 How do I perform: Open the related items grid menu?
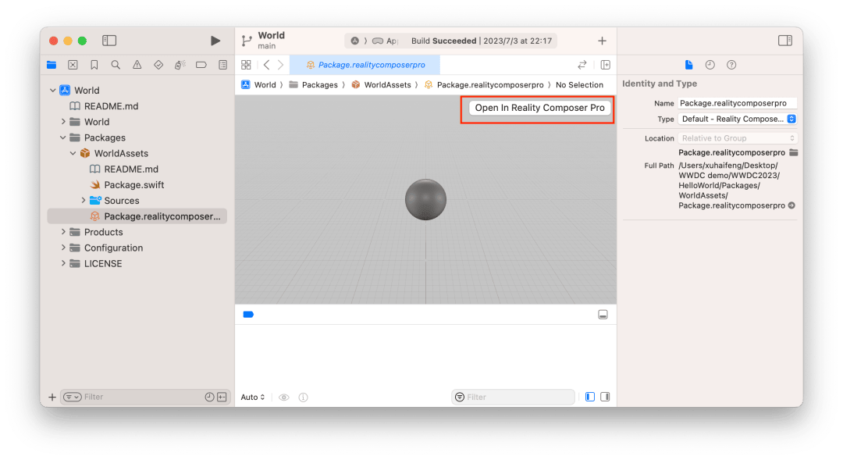coord(246,65)
